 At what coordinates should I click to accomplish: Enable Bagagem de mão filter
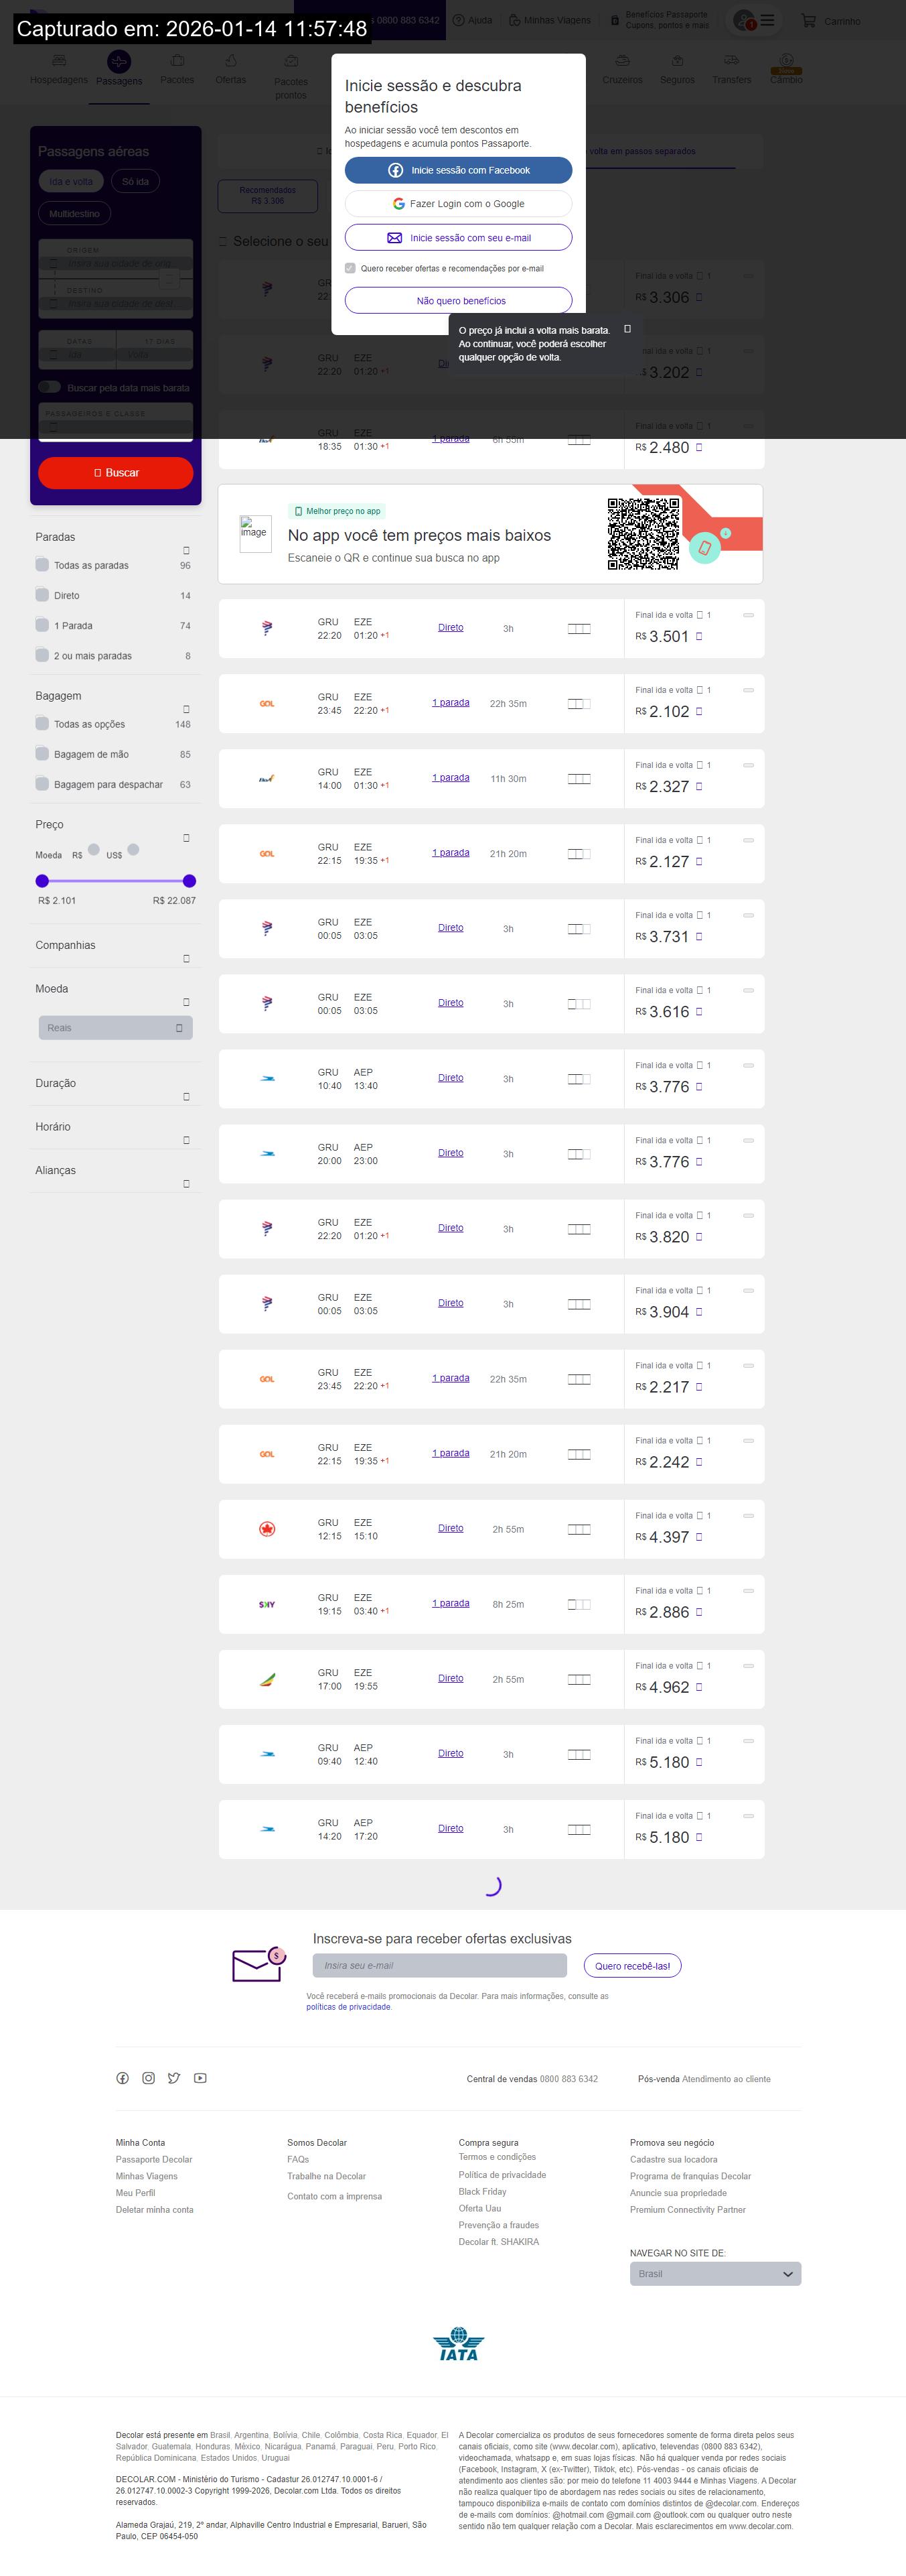click(42, 754)
